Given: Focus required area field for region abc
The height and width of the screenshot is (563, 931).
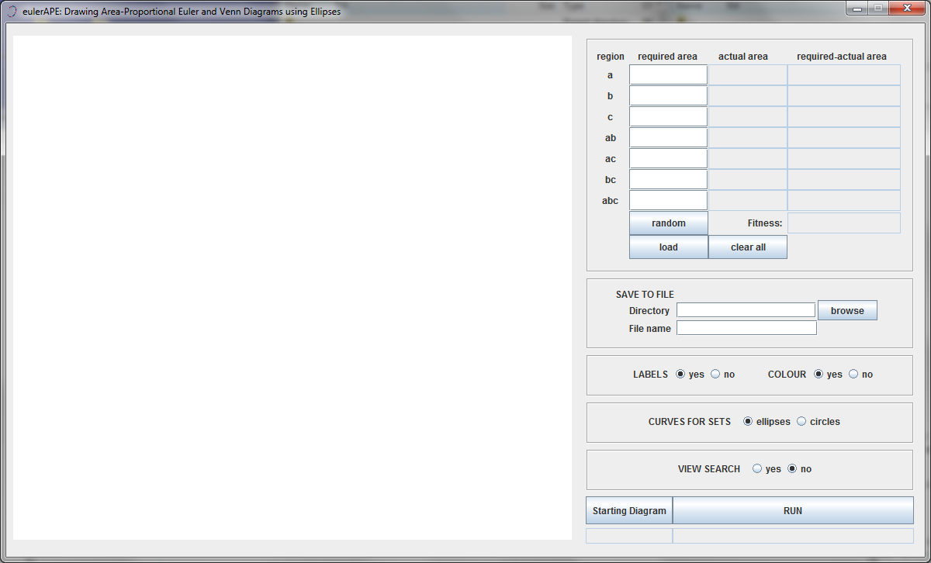Looking at the screenshot, I should point(668,201).
